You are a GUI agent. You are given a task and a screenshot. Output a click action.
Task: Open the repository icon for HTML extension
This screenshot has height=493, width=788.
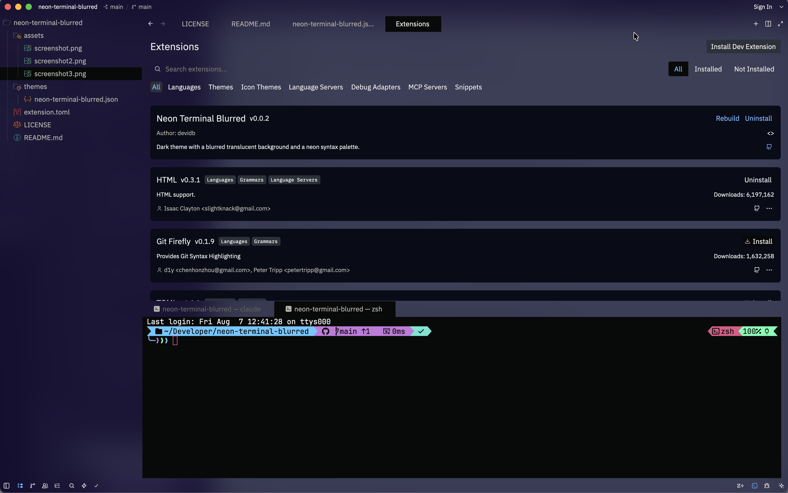coord(757,208)
